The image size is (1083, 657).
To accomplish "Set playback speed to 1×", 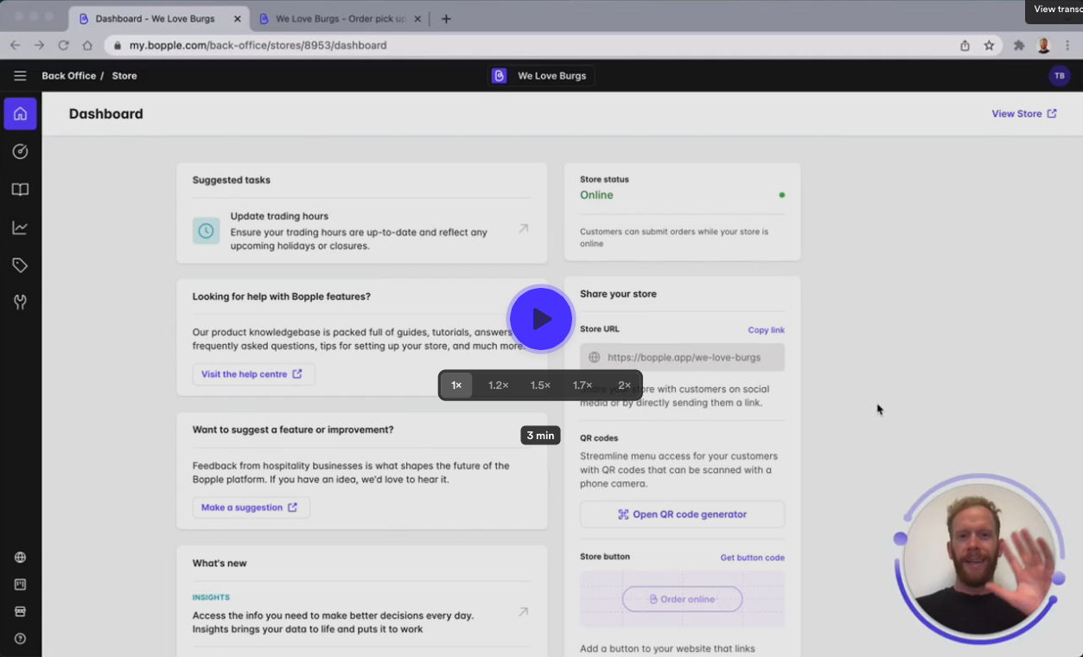I will (x=456, y=386).
